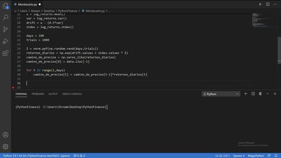Click the 'for t in range(1,days)' line
Screen dimensions: 281x158
[x=46, y=70]
